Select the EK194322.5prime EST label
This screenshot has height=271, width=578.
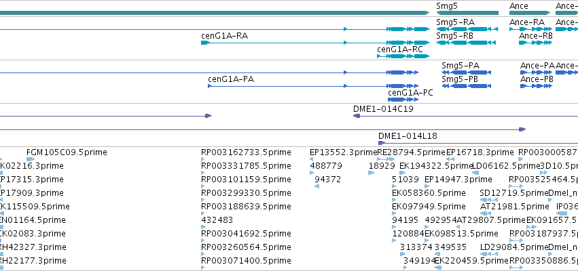tap(436, 166)
